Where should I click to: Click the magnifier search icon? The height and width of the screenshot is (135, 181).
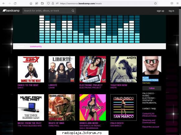pyautogui.click(x=73, y=11)
